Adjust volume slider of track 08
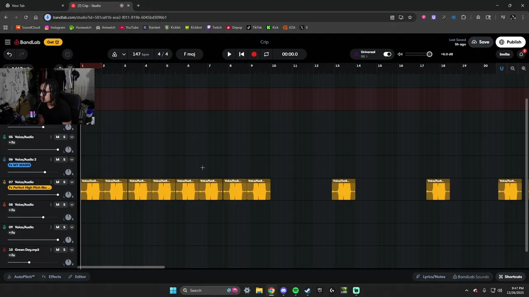529x297 pixels. pyautogui.click(x=33, y=217)
